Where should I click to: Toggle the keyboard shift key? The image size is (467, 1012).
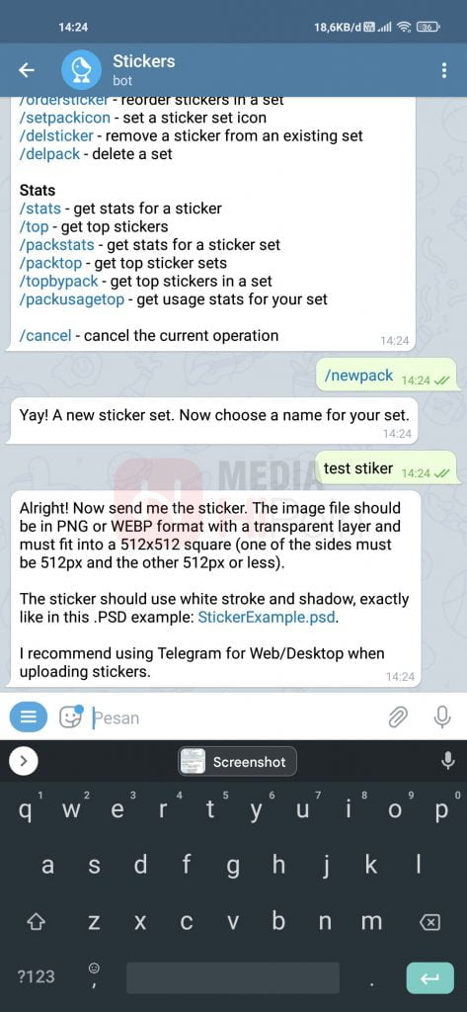[36, 921]
